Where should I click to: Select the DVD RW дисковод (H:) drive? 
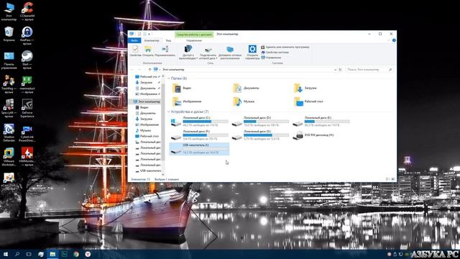point(313,135)
